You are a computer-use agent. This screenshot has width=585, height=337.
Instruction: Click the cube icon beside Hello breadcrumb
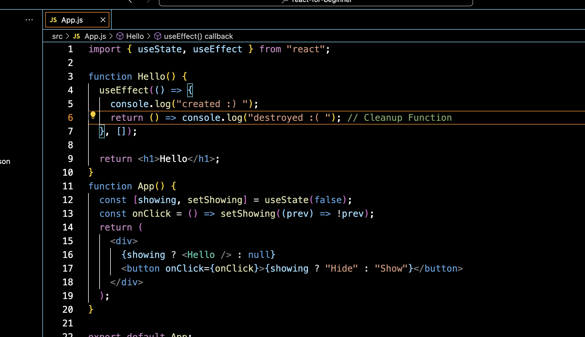point(120,36)
